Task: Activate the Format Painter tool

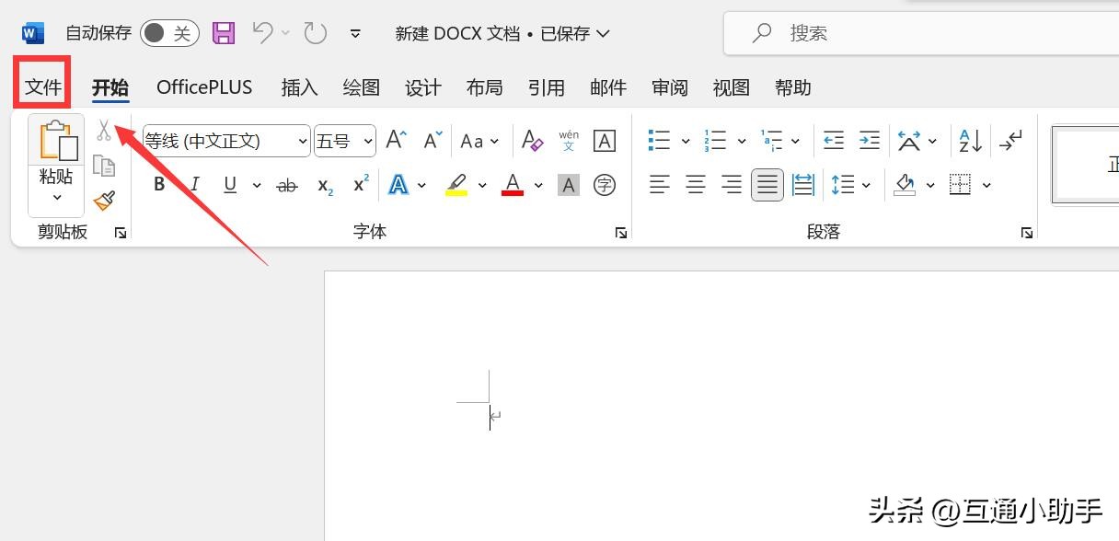Action: click(x=105, y=201)
